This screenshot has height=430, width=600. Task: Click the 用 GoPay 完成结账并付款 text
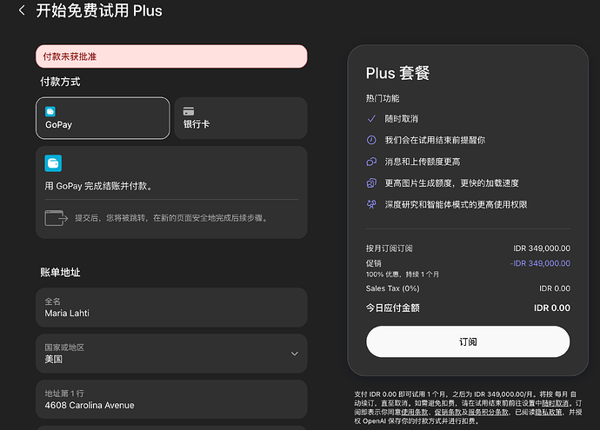tap(98, 186)
